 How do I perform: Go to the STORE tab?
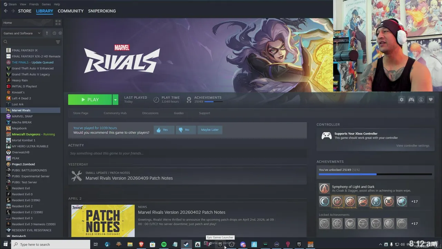click(x=25, y=11)
